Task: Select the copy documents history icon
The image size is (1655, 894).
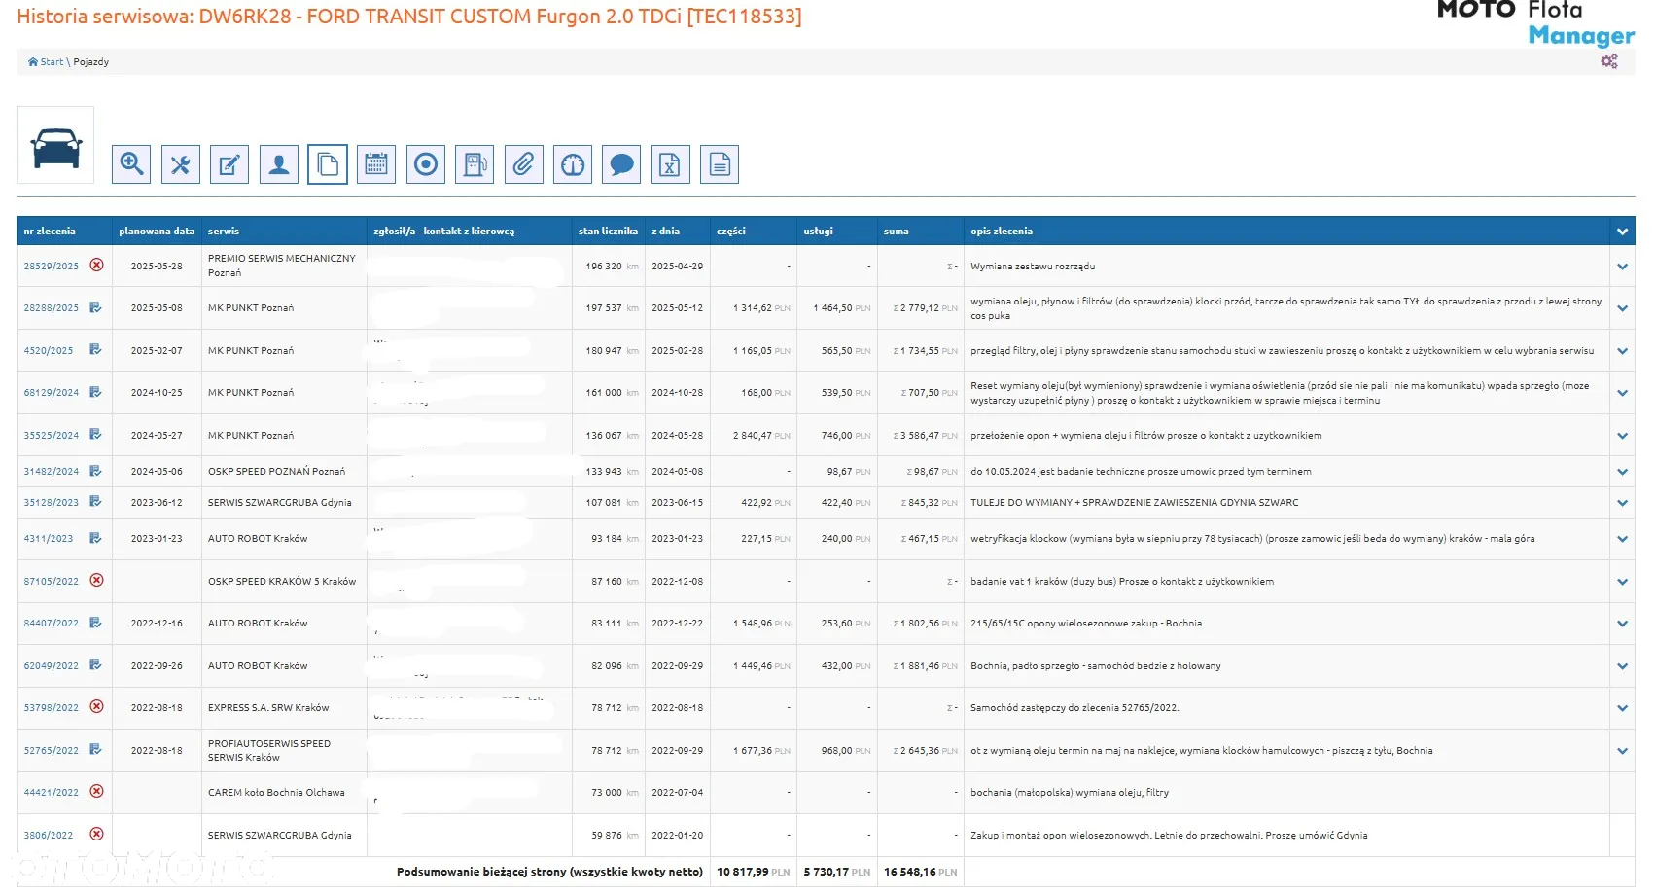Action: click(x=328, y=164)
